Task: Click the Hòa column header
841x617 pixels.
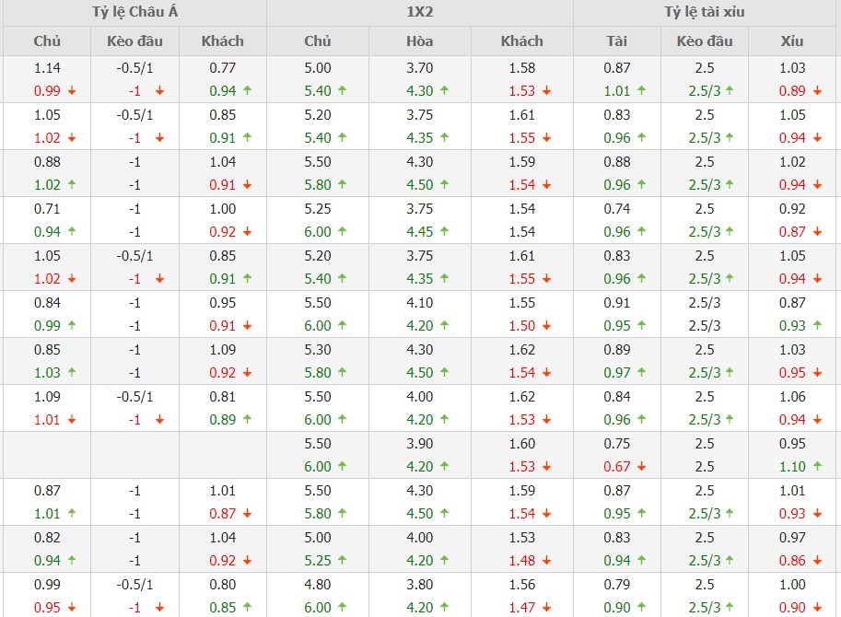Action: pos(419,41)
